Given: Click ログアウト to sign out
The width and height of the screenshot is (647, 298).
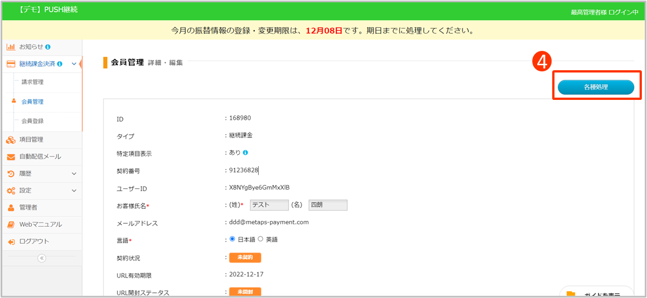Looking at the screenshot, I should pyautogui.click(x=34, y=241).
